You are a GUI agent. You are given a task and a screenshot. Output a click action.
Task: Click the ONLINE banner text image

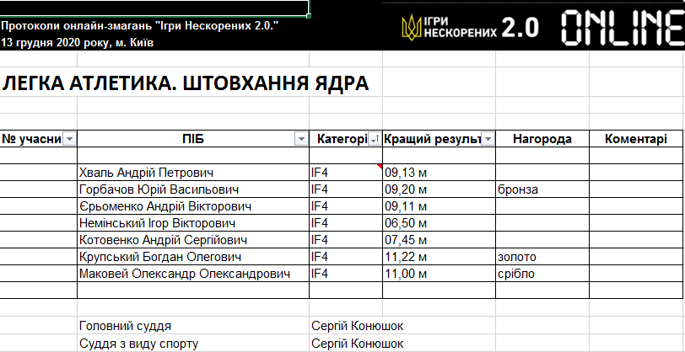pyautogui.click(x=622, y=28)
